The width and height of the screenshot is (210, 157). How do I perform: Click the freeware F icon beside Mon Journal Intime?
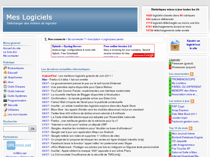(x=170, y=133)
